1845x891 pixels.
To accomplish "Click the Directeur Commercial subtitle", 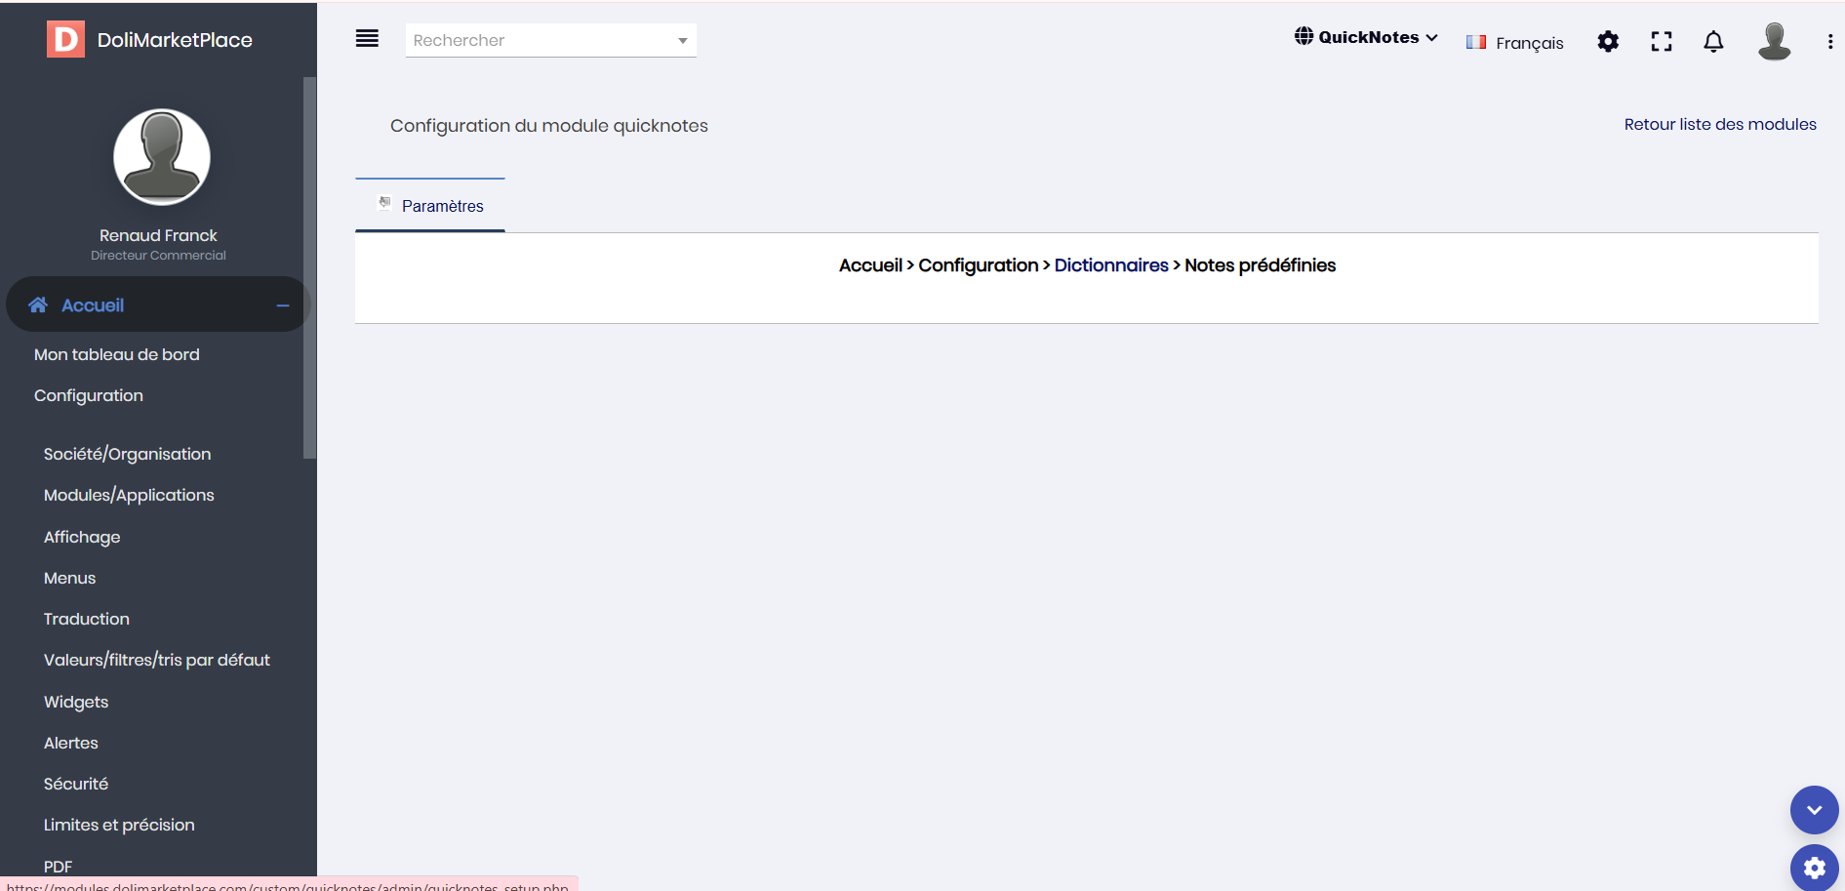I will [x=158, y=256].
